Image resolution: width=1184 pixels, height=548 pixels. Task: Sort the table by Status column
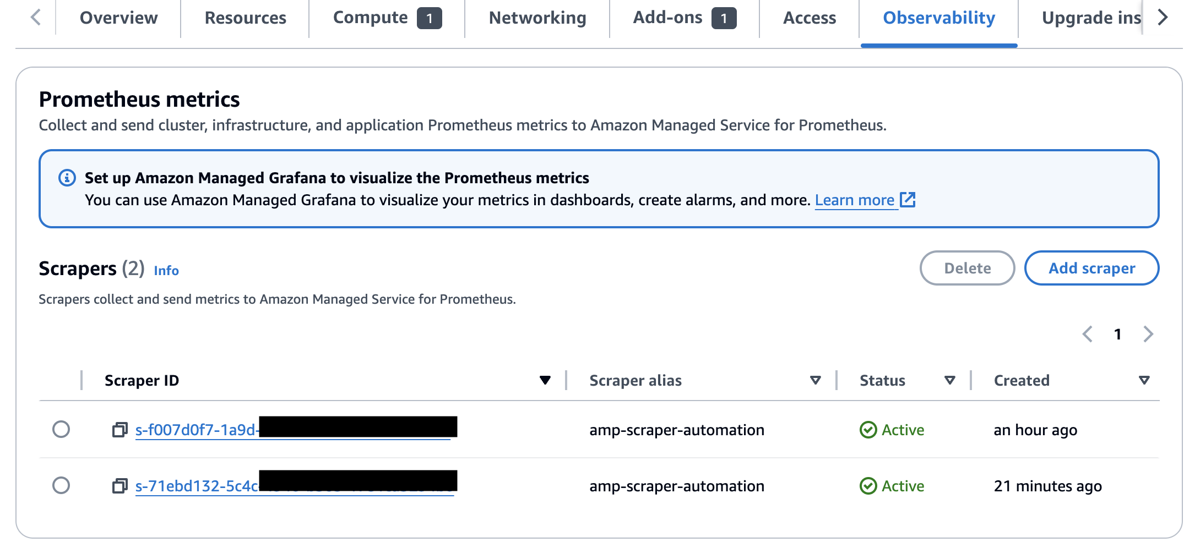pos(950,380)
